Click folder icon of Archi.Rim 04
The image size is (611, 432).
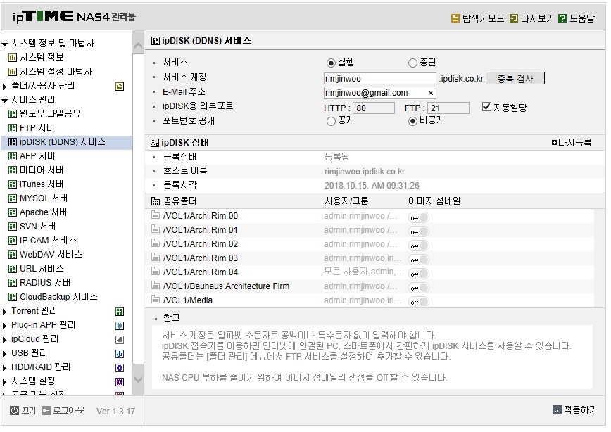[156, 271]
